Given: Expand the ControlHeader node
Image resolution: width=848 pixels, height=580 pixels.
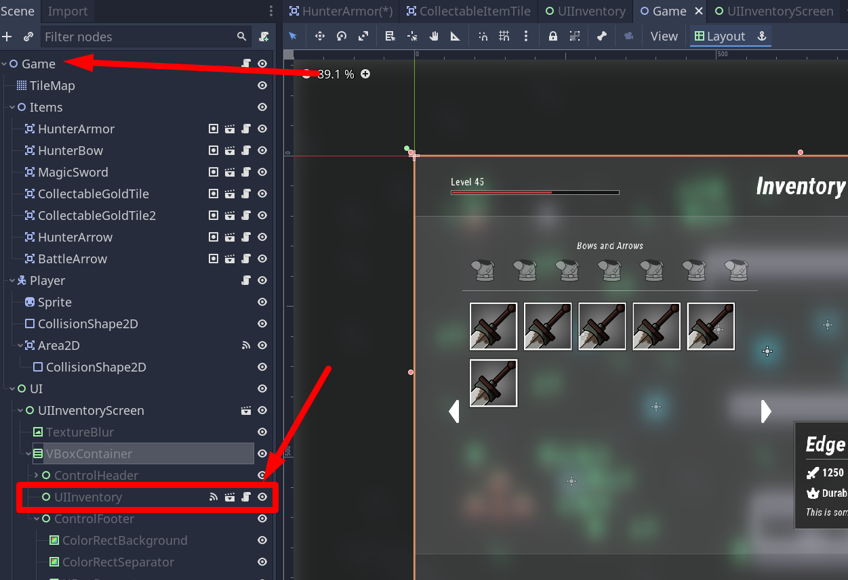Looking at the screenshot, I should [x=37, y=476].
